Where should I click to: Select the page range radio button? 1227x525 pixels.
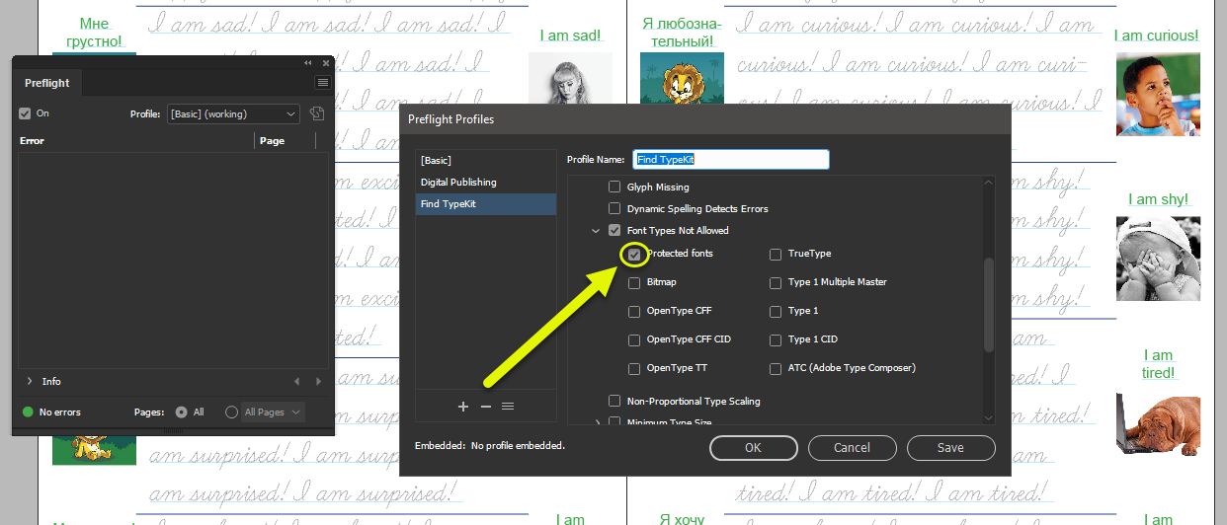coord(231,412)
